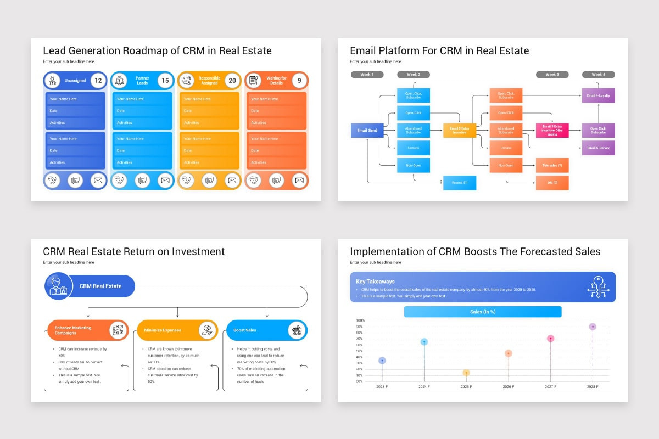Click the Tele sales (?) box
Image resolution: width=659 pixels, height=439 pixels.
[552, 165]
